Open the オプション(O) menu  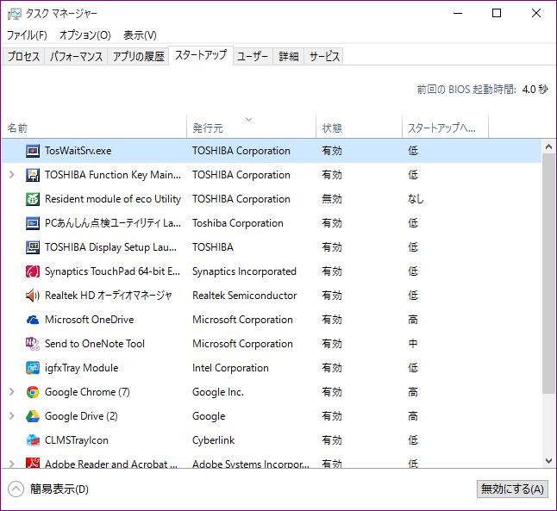(x=85, y=35)
